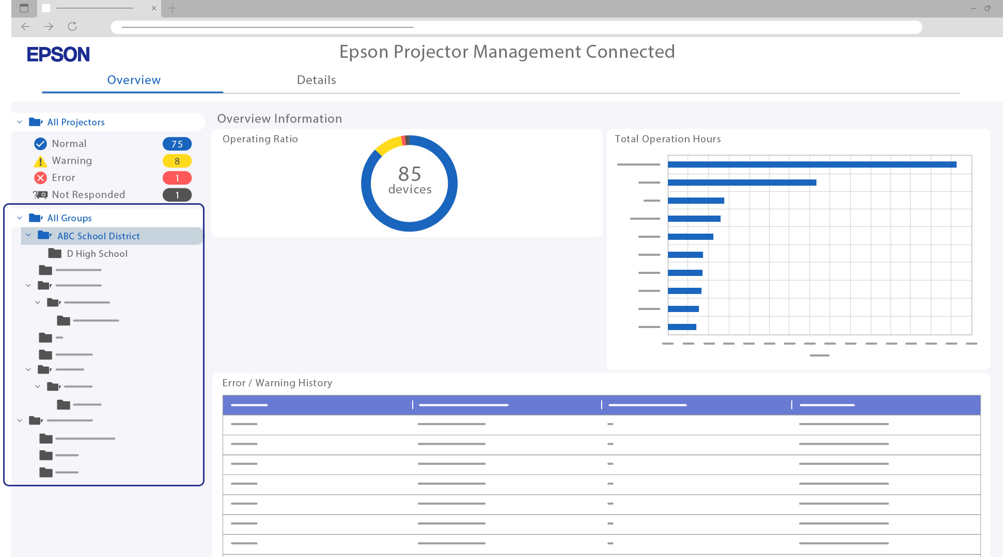Click the yellow 8 Warning count badge
1003x557 pixels.
click(x=177, y=161)
